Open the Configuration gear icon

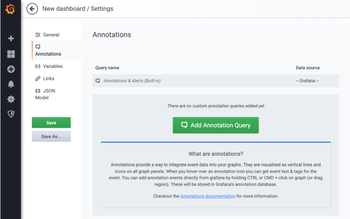(x=10, y=99)
